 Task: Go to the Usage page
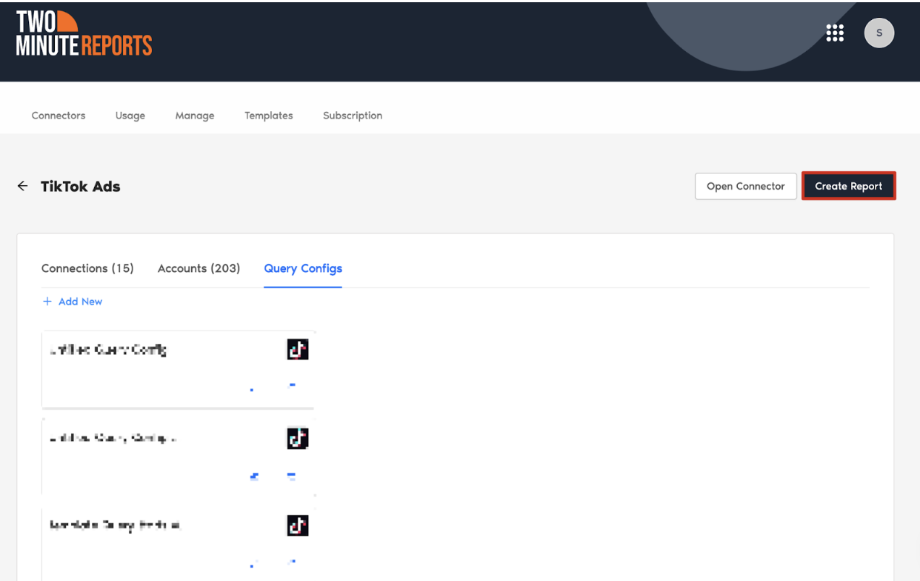(130, 116)
